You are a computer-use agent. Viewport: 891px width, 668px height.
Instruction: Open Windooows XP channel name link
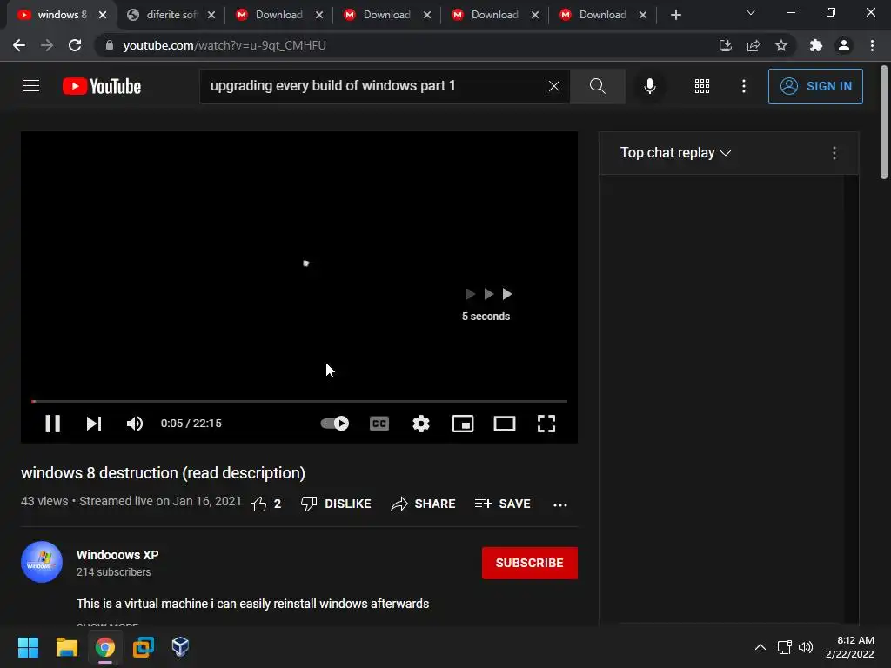coord(117,555)
